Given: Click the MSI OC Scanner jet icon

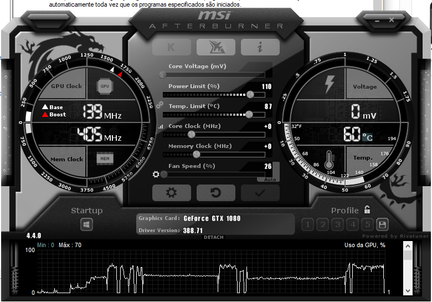Looking at the screenshot, I should (x=216, y=47).
